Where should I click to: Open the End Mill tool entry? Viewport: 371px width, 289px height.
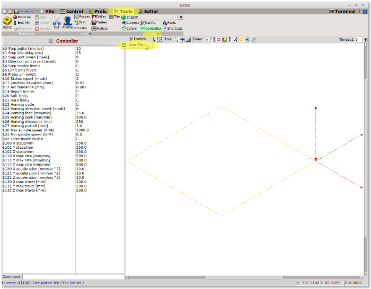click(x=22, y=23)
